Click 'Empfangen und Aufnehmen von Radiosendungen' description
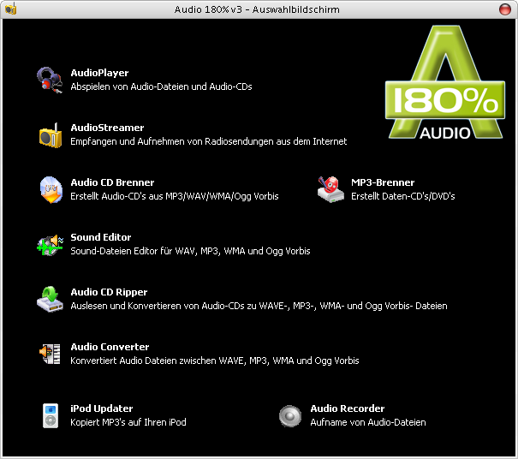The height and width of the screenshot is (459, 518). [208, 141]
